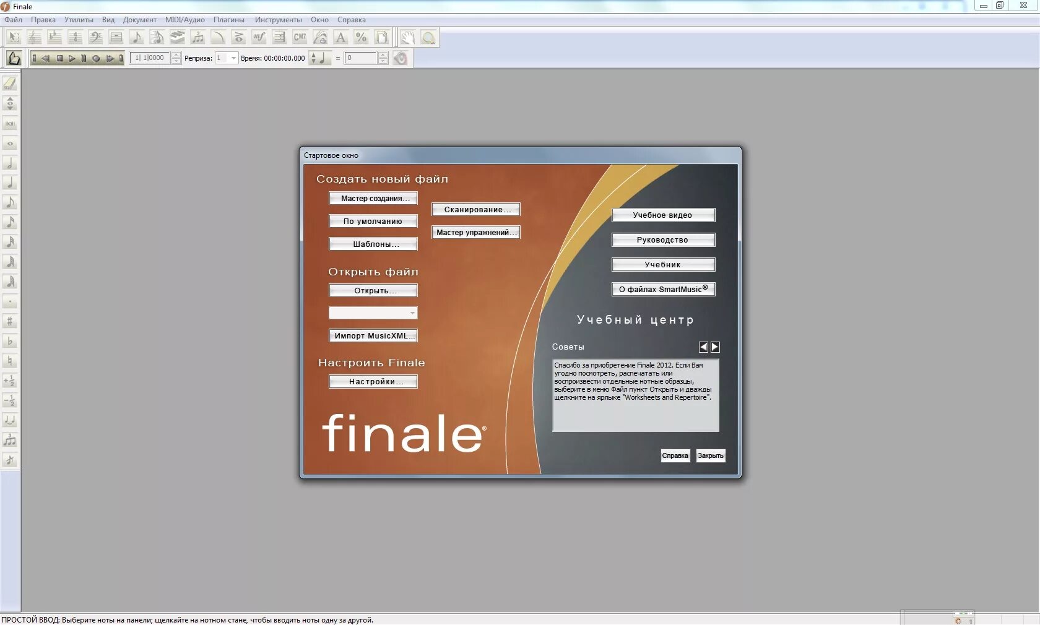The height and width of the screenshot is (625, 1040).
Task: Click the Pause playback button
Action: 84,58
